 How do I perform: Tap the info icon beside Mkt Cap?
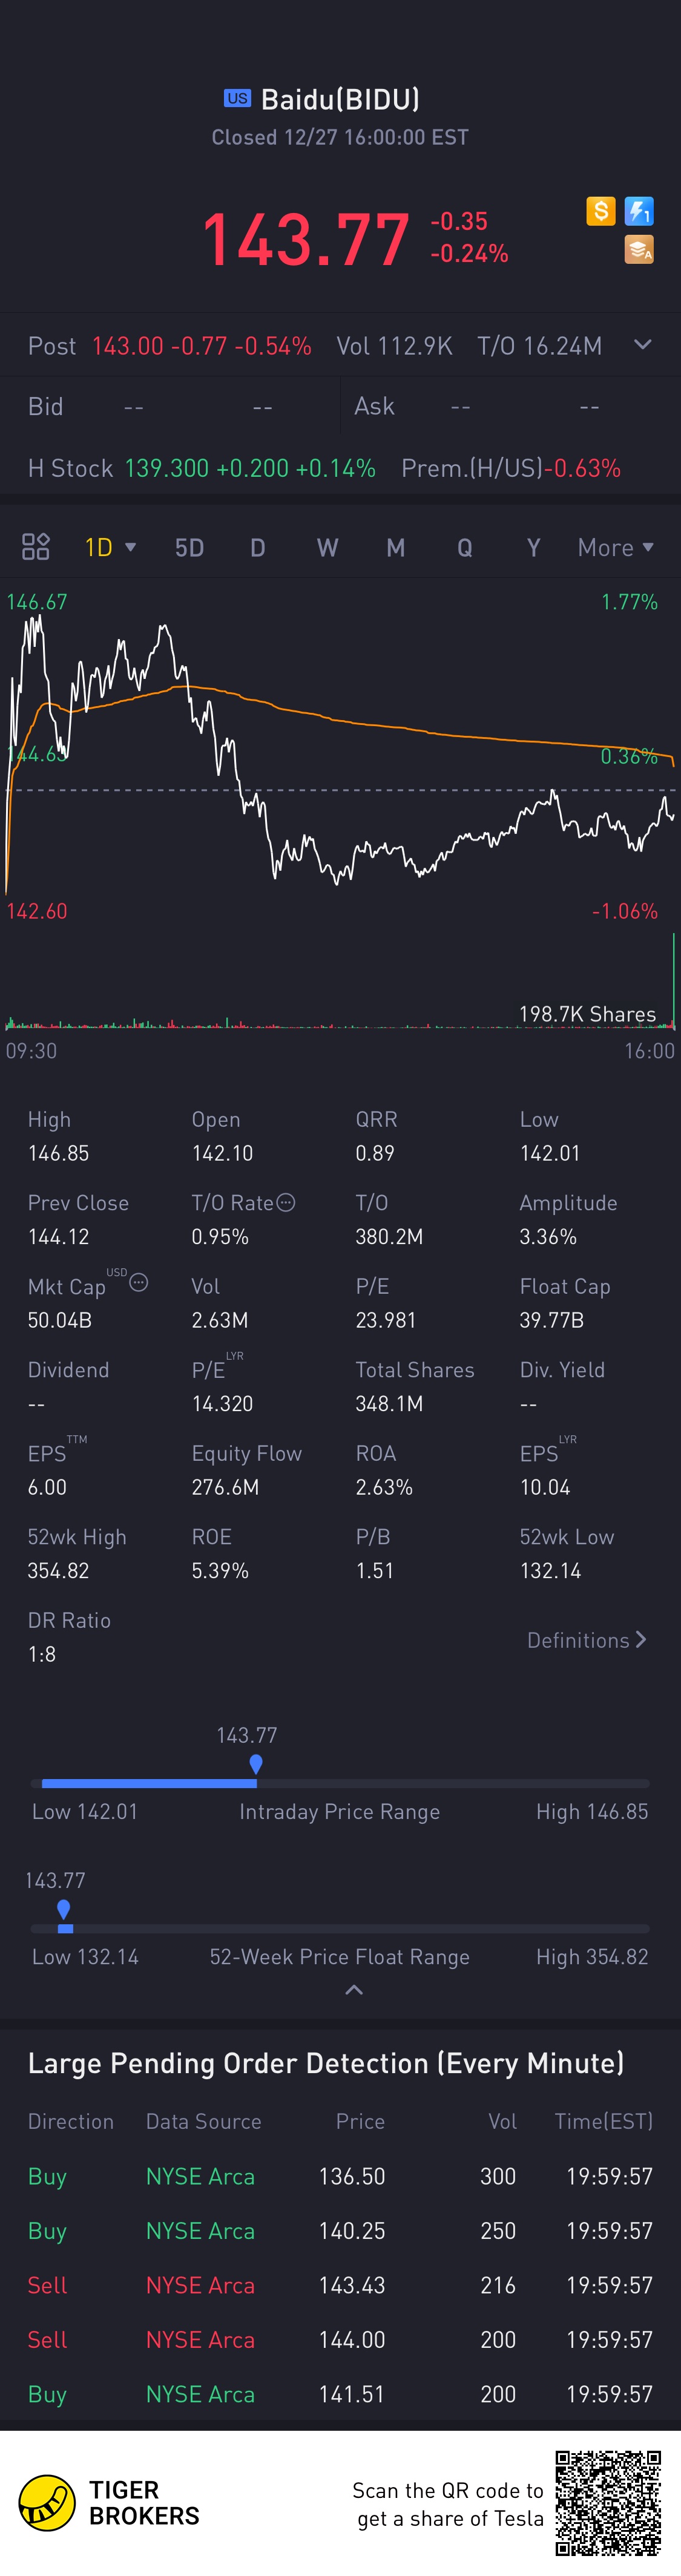point(139,1282)
